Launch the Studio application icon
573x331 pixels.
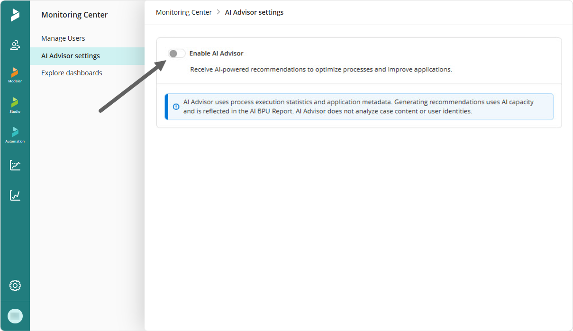(x=15, y=105)
